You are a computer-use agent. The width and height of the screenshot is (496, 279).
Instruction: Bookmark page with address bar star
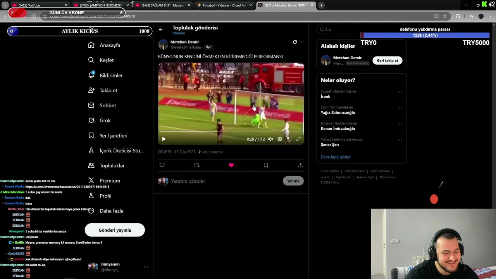[445, 16]
